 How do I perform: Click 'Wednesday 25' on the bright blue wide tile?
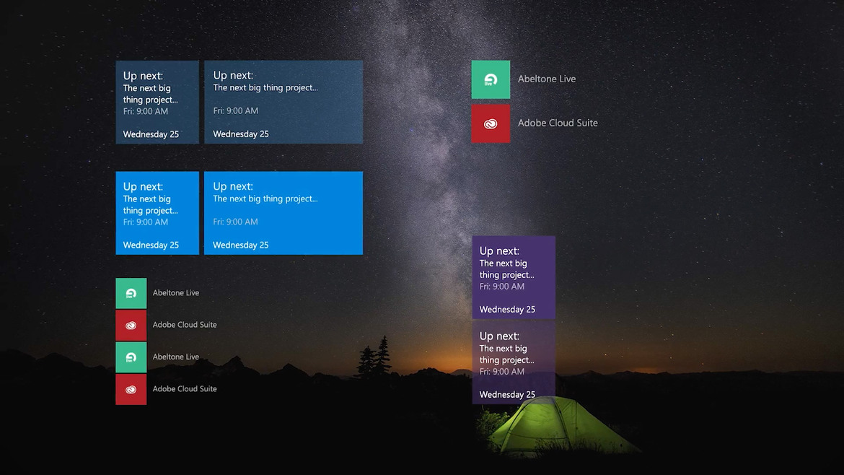tap(241, 245)
